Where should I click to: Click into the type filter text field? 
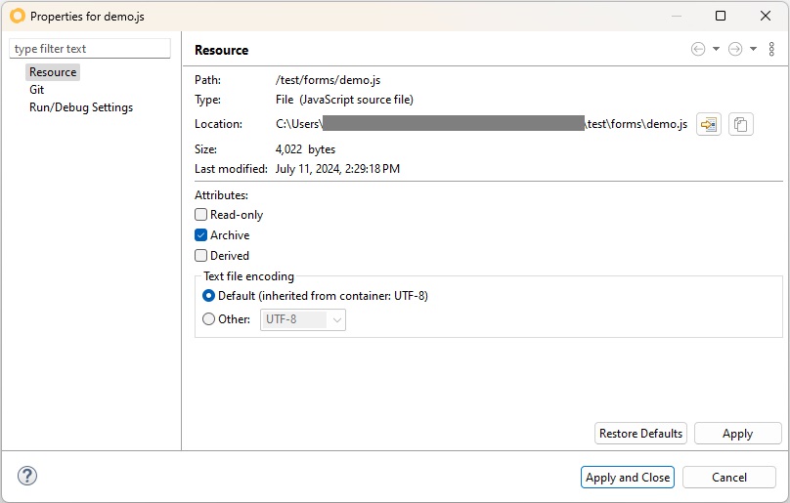click(90, 49)
